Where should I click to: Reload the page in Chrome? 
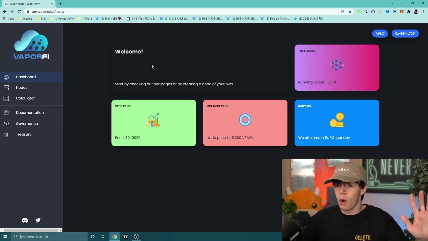pos(19,12)
